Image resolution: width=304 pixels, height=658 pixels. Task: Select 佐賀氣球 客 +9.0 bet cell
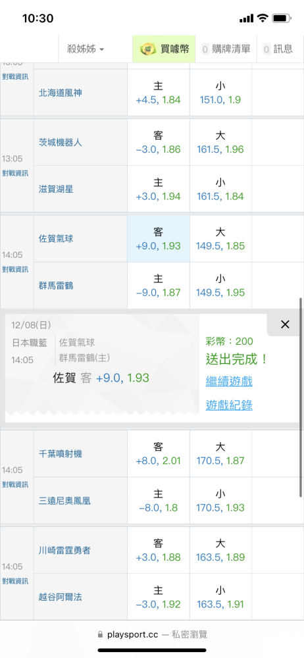[159, 239]
